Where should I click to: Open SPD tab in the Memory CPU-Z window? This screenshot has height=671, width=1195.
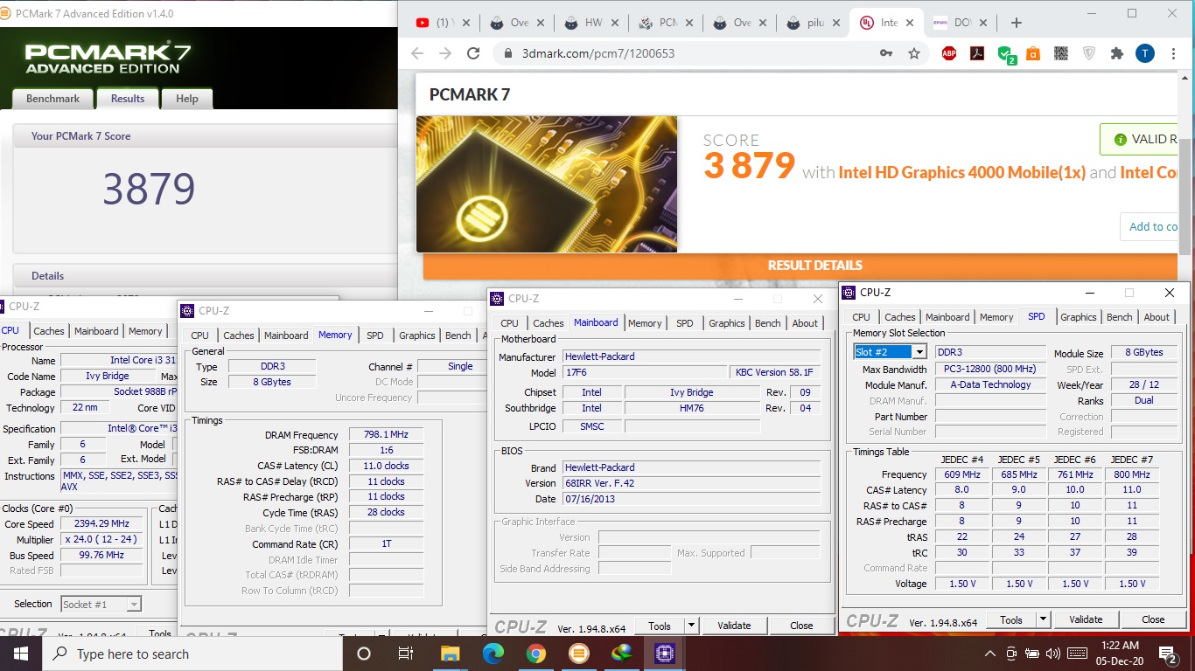tap(374, 335)
